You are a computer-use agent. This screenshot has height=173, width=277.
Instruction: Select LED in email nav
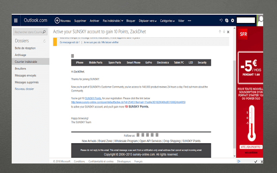190,62
